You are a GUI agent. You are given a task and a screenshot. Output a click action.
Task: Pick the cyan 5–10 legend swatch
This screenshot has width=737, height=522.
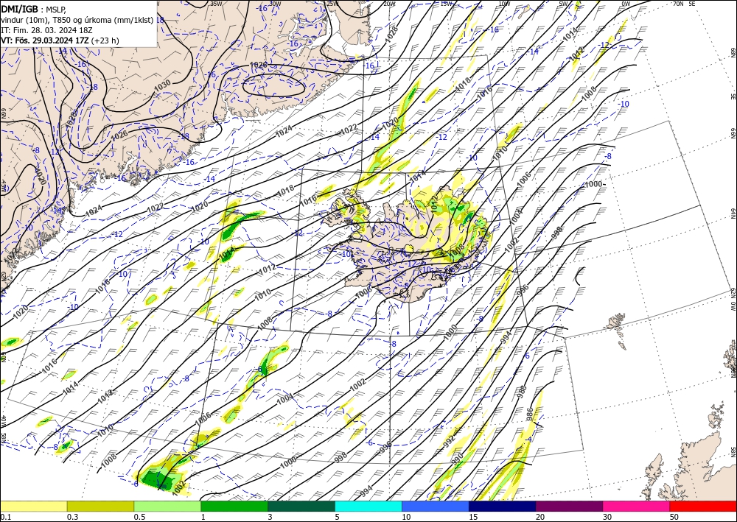(368, 507)
